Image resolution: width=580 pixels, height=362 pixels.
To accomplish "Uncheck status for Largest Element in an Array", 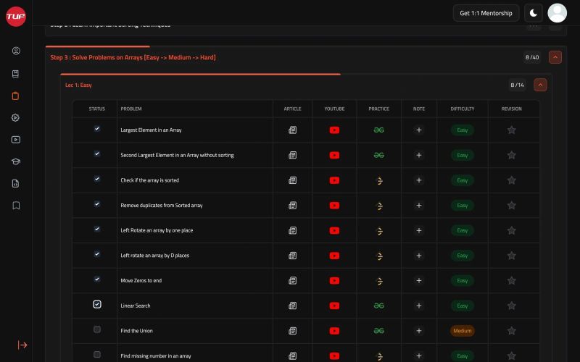I will click(97, 129).
